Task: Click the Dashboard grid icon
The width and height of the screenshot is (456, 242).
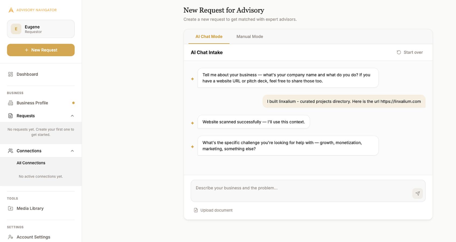Action: [11, 74]
